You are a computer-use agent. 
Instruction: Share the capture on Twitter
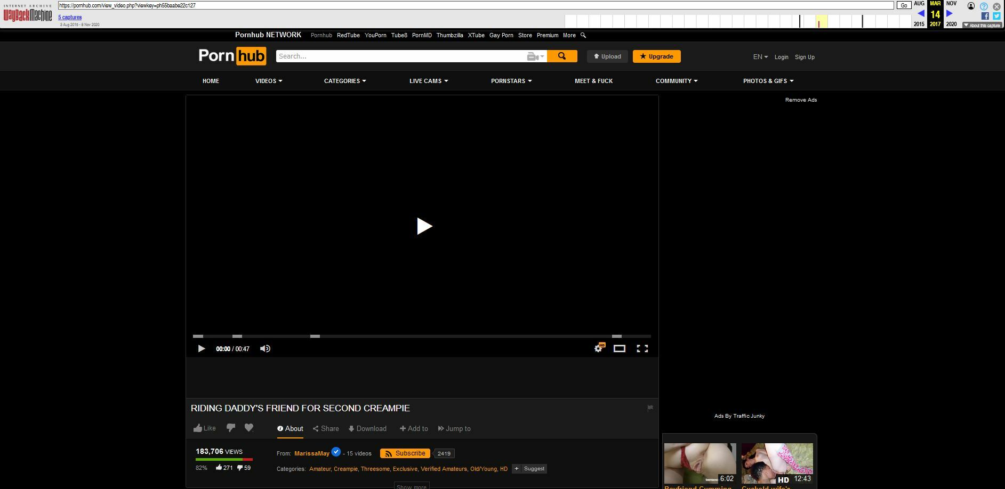[x=996, y=16]
